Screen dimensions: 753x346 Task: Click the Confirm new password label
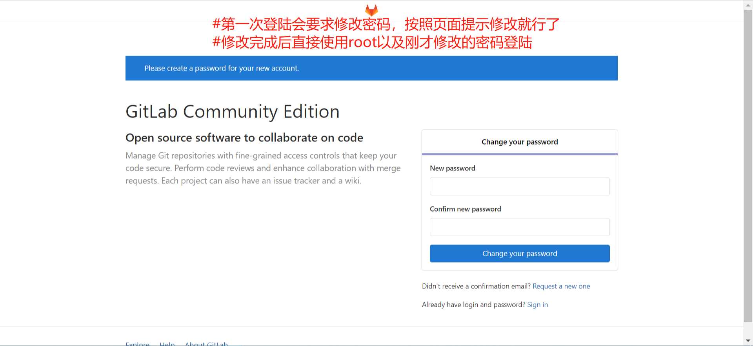coord(466,209)
